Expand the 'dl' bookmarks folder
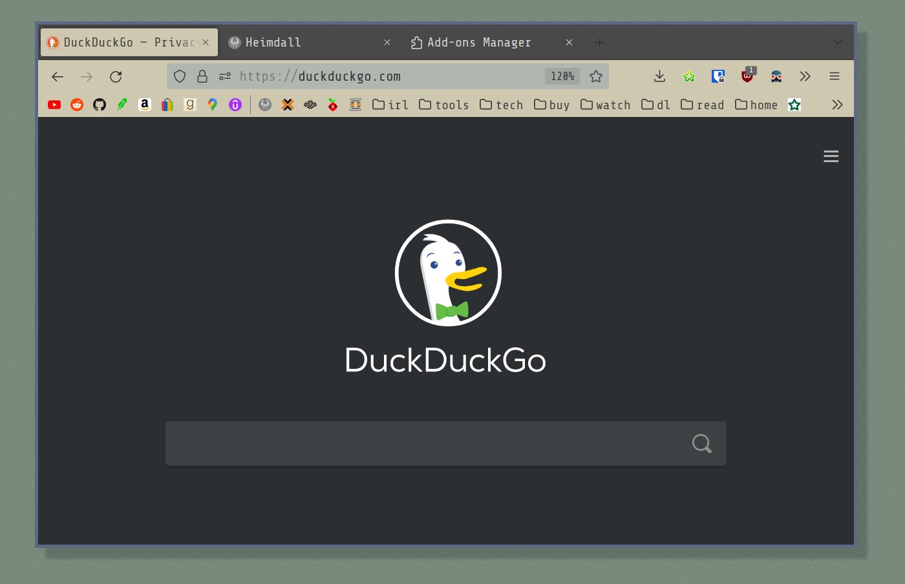The width and height of the screenshot is (905, 584). pos(655,105)
